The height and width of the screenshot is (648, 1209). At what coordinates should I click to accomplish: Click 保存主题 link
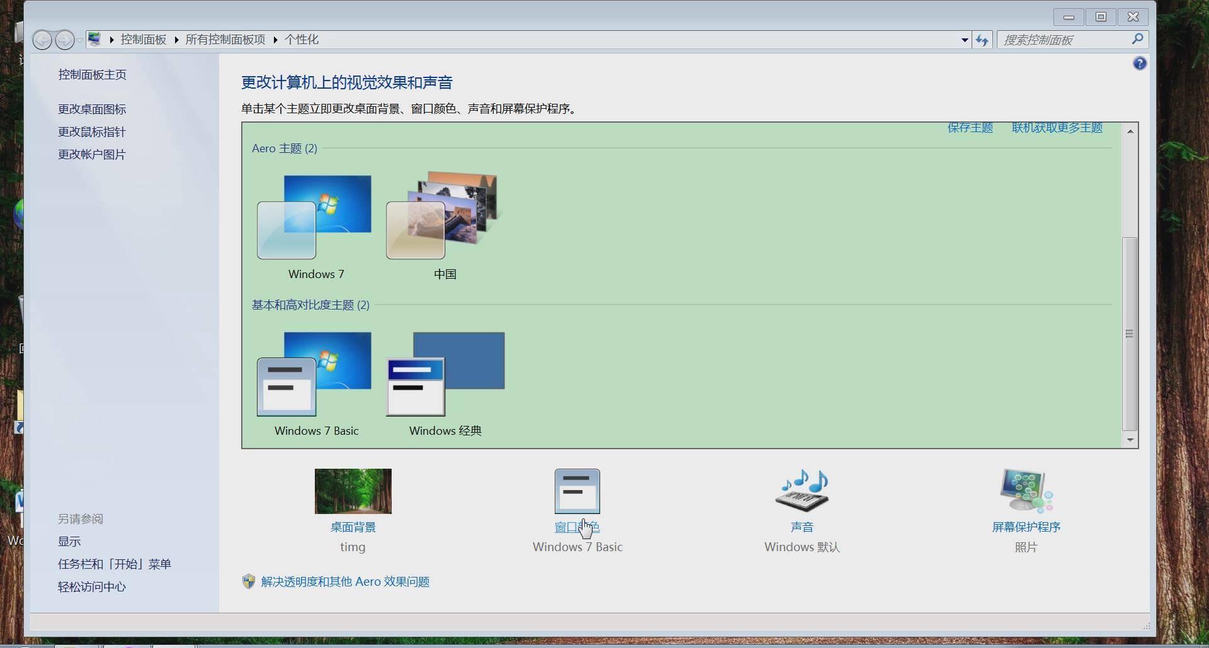(970, 128)
